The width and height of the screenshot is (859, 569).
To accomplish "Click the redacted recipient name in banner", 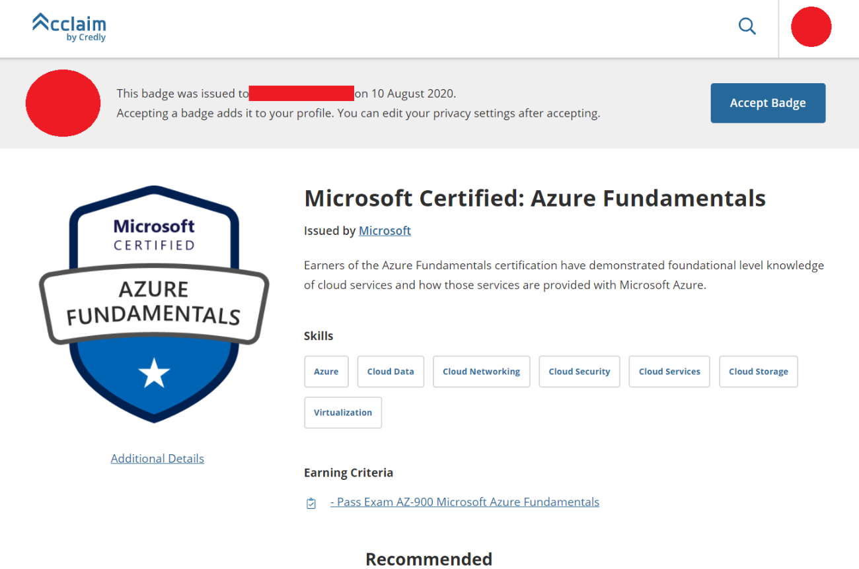I will [301, 93].
